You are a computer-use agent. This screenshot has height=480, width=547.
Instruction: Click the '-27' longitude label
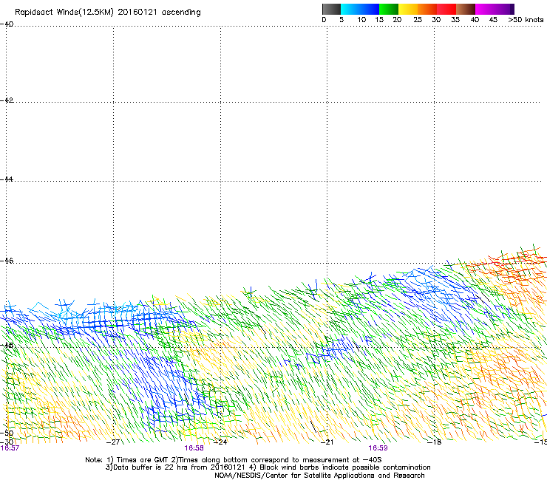[112, 442]
